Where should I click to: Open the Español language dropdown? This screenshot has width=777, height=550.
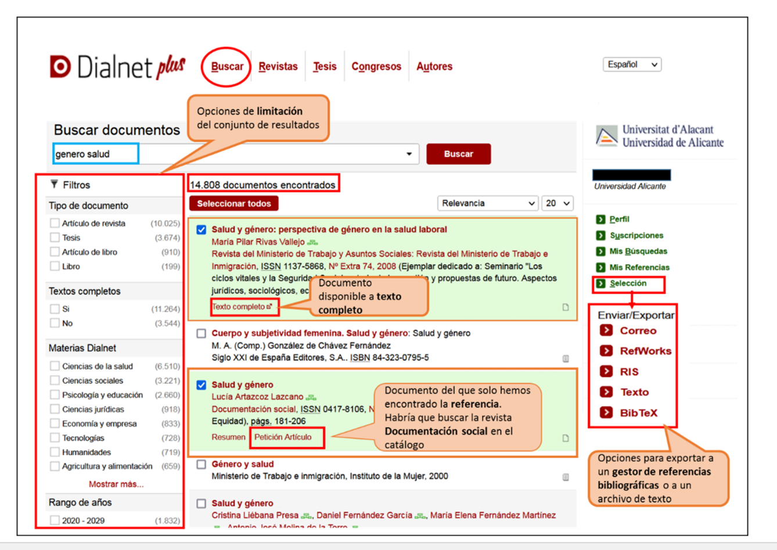tap(632, 64)
